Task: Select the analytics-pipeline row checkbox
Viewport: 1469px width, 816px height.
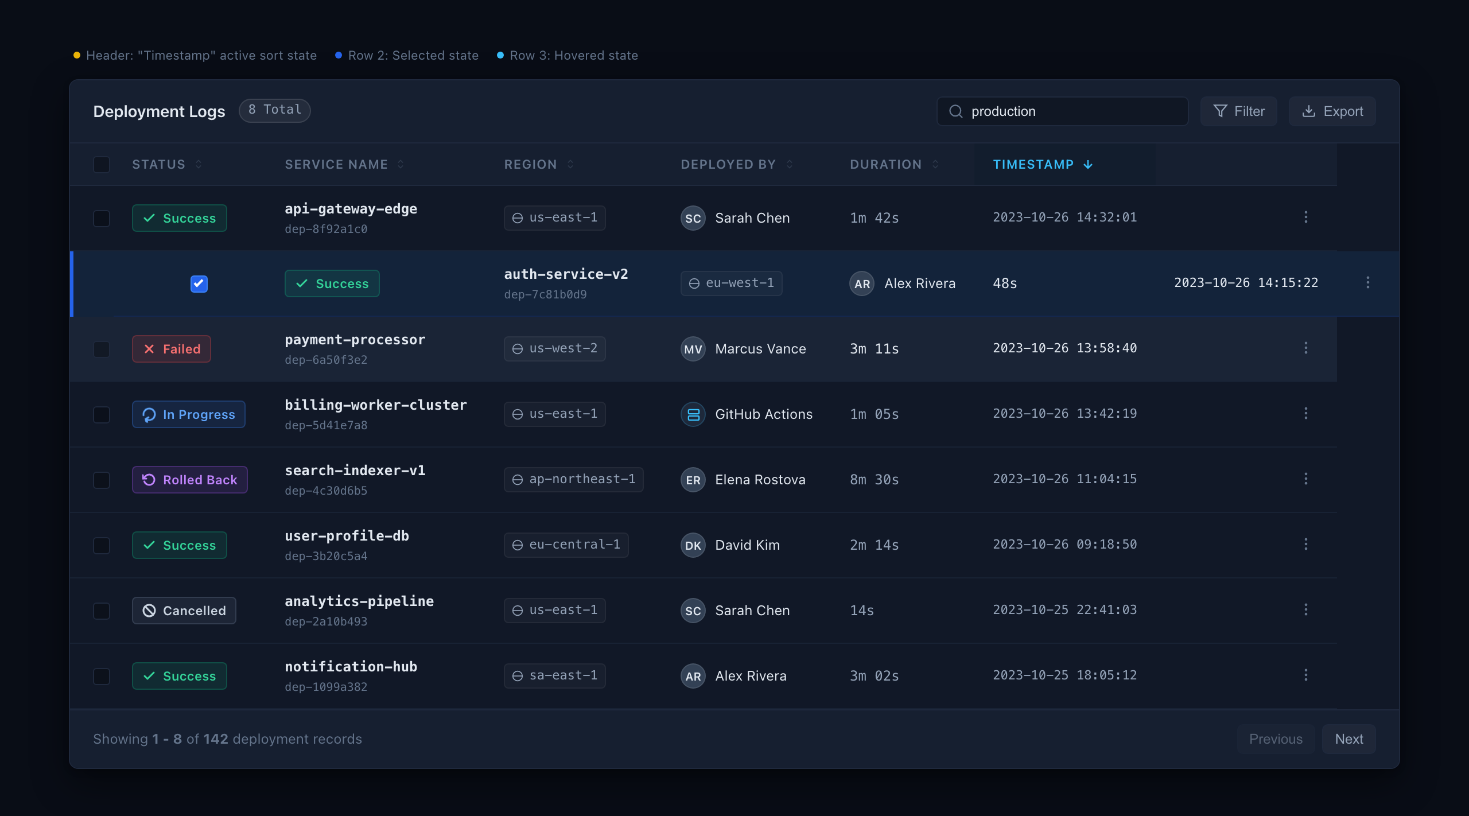Action: tap(102, 611)
